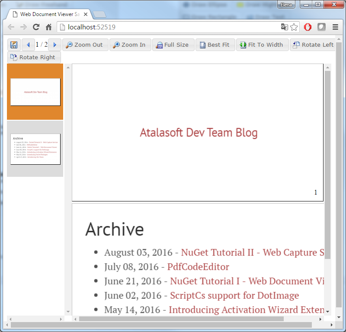Viewport: 346px width, 332px height.
Task: Close the Web Document Viewer tab
Action: point(86,14)
